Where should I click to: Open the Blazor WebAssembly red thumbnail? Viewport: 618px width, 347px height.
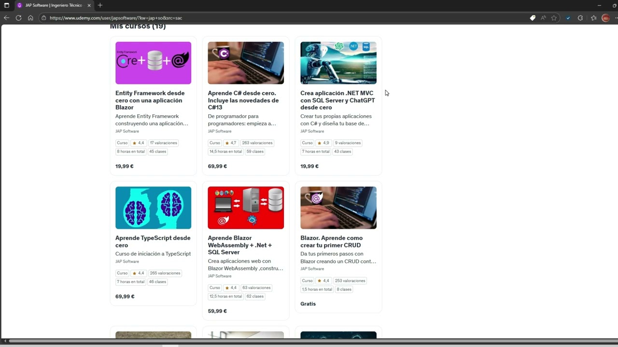coord(246,208)
